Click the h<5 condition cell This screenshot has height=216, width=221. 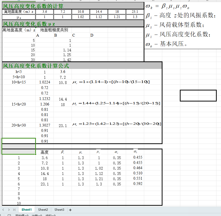(x=19, y=72)
